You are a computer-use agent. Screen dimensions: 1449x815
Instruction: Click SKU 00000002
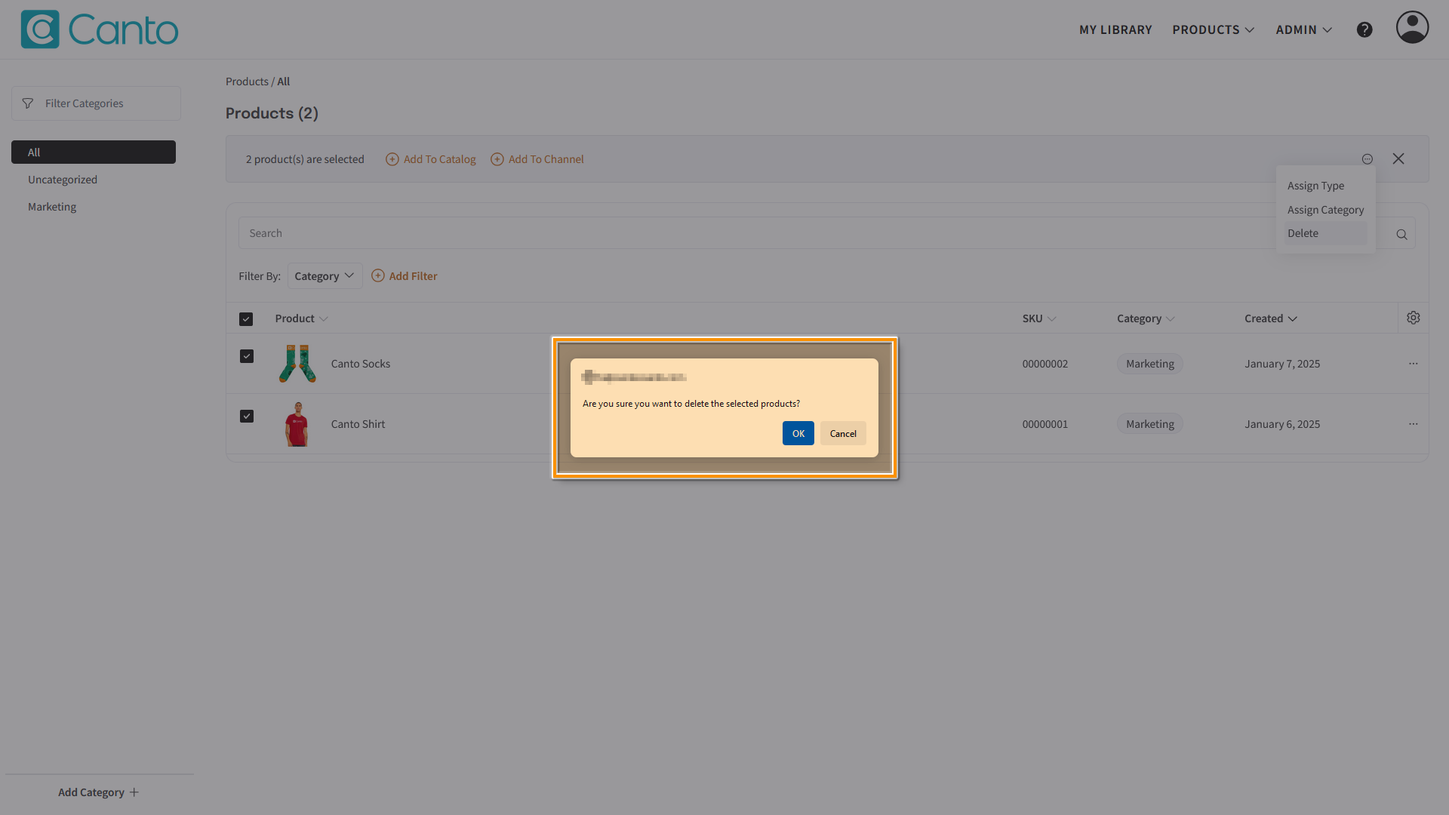pyautogui.click(x=1044, y=364)
